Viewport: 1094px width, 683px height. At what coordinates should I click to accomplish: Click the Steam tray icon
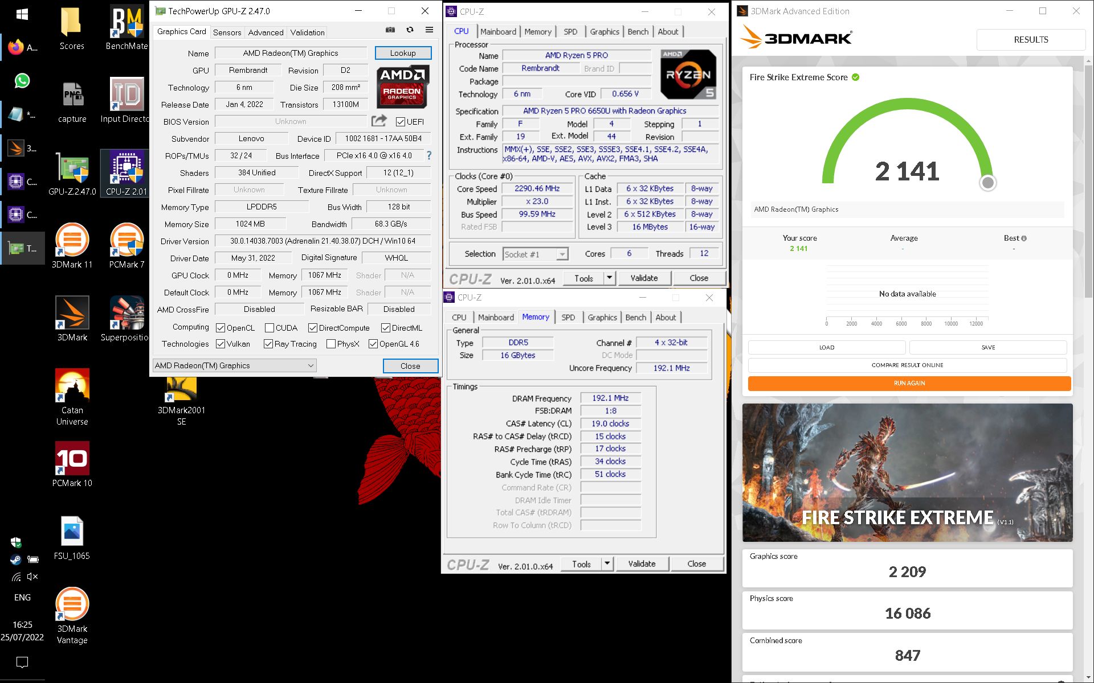15,560
